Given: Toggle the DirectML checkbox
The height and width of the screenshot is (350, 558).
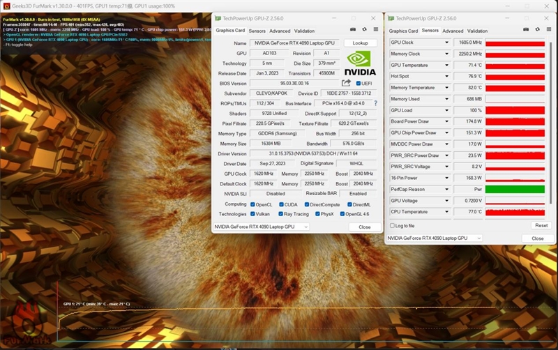Looking at the screenshot, I should (x=350, y=204).
